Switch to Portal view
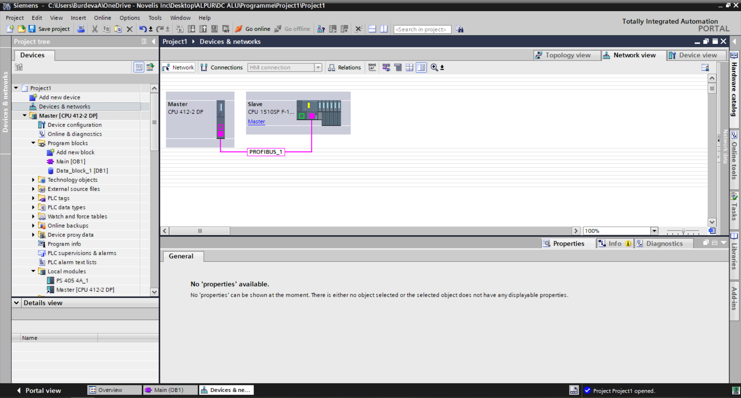Image resolution: width=741 pixels, height=398 pixels. coord(39,390)
